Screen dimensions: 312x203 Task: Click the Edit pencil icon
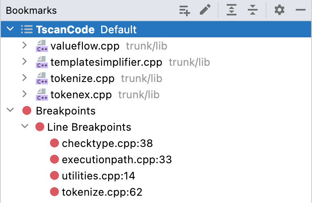206,10
